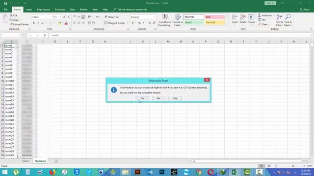Viewport: 314px width, 176px height.
Task: Switch to the Page Layout tab
Action: coord(43,10)
